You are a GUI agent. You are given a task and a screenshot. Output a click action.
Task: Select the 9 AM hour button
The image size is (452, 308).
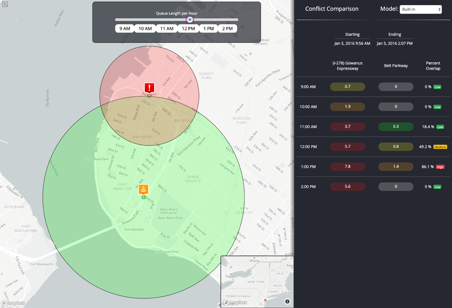tap(125, 28)
